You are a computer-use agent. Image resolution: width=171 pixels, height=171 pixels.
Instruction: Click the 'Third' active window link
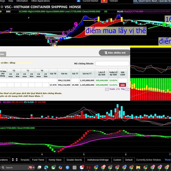168,160
